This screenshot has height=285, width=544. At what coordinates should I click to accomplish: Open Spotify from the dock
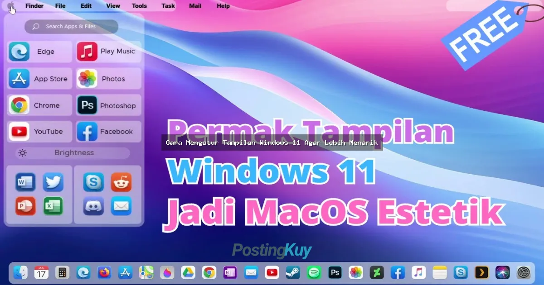(x=314, y=272)
